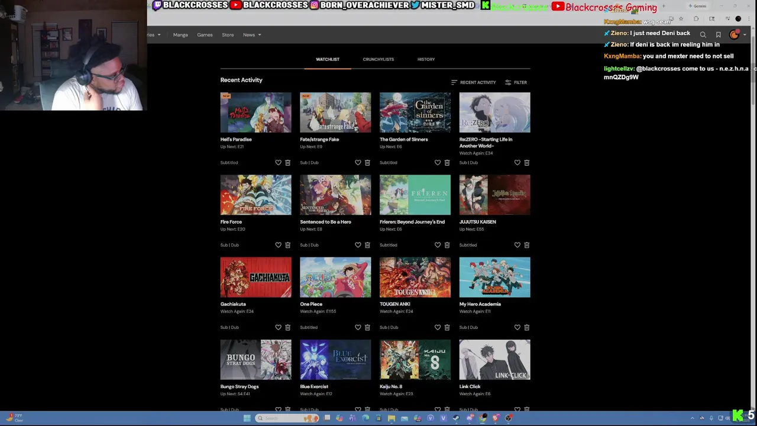757x426 pixels.
Task: Toggle the favorite heart on Gachiakuta
Action: click(278, 327)
